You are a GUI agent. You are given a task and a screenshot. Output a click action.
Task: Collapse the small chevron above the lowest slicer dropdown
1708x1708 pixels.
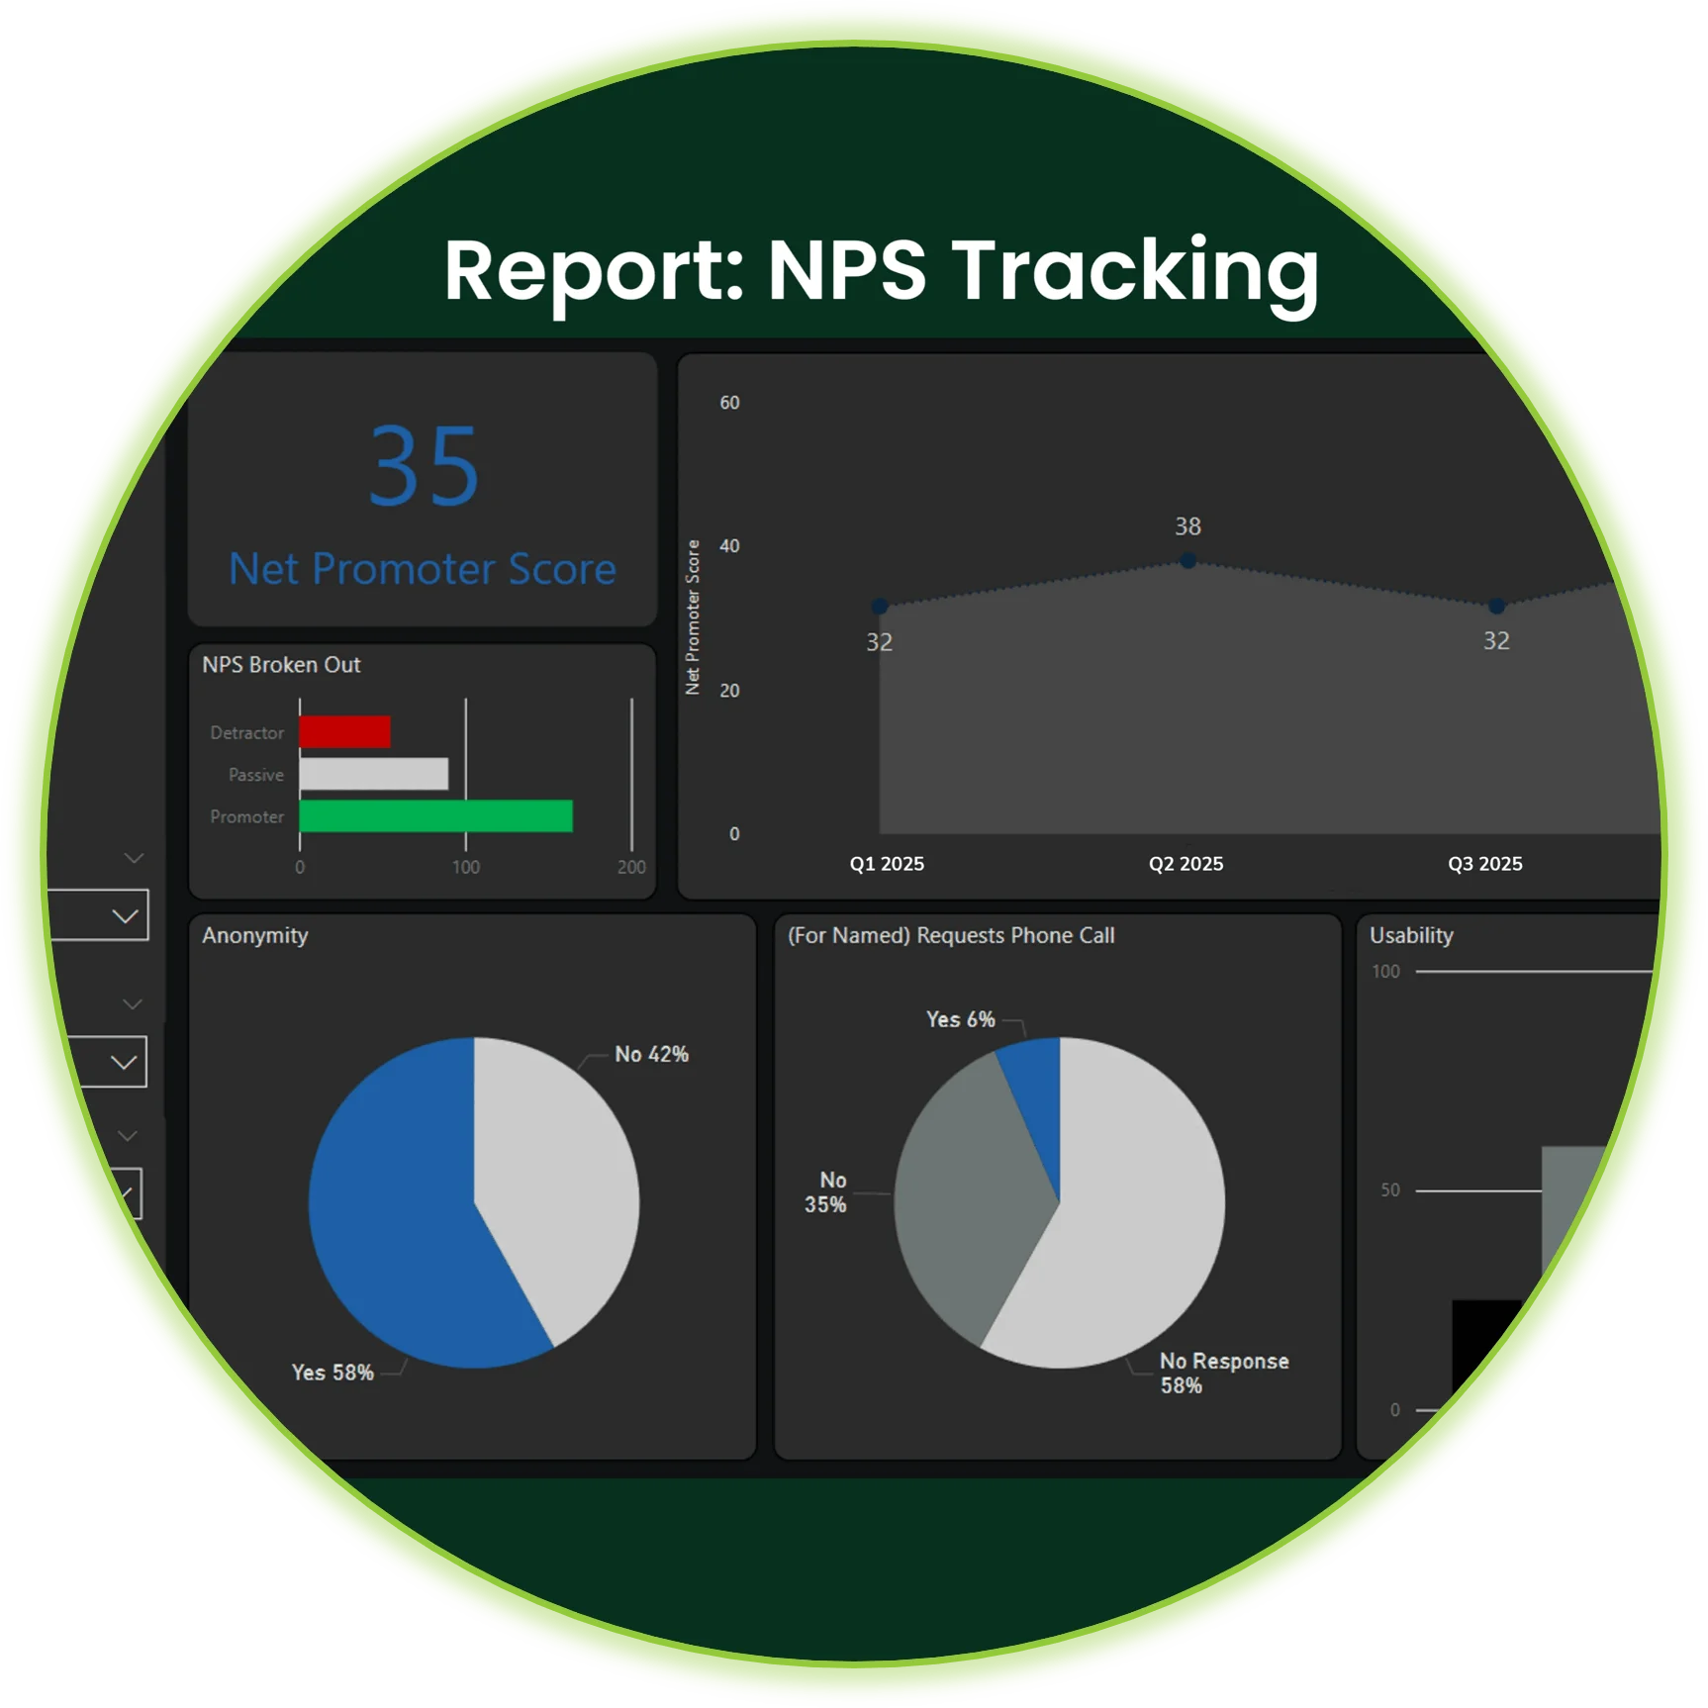(128, 1136)
